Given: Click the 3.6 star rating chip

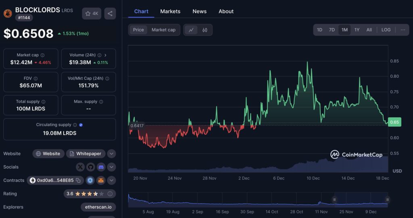Looking at the screenshot, I should point(90,194).
